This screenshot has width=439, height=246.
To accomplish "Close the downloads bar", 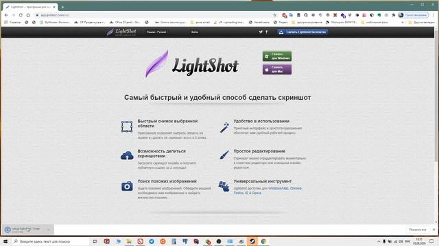I will [x=434, y=230].
